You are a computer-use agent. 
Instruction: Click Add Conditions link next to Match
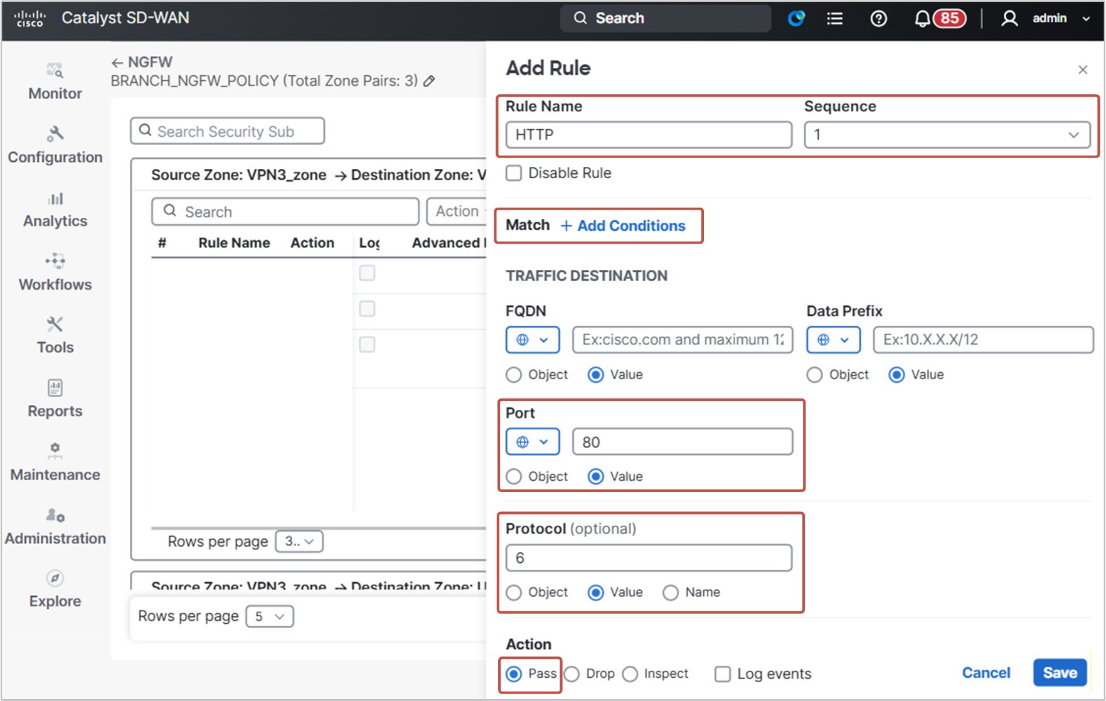click(x=623, y=226)
